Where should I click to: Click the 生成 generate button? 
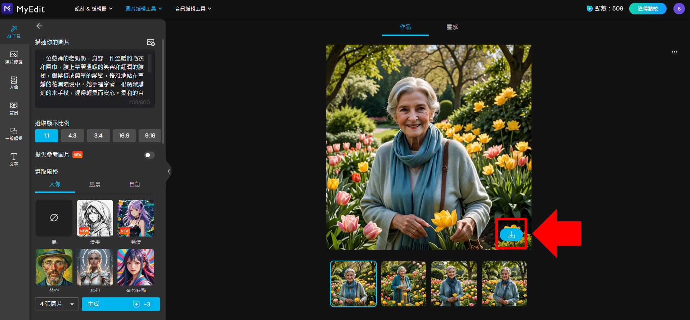pos(121,304)
